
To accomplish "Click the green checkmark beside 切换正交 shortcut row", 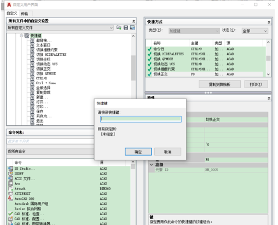I will (x=149, y=74).
